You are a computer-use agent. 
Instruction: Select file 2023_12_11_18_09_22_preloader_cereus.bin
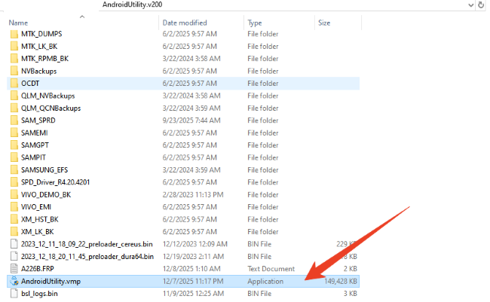pyautogui.click(x=87, y=244)
